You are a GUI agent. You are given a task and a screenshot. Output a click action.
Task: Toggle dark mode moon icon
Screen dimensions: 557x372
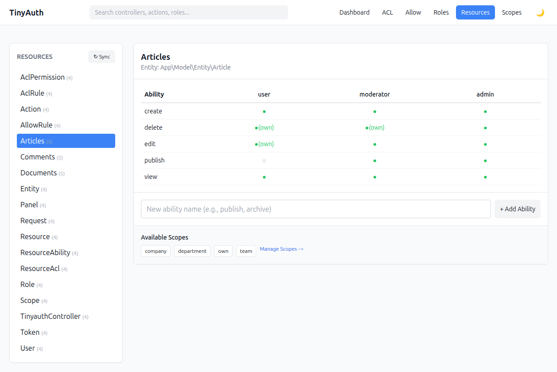click(x=540, y=12)
